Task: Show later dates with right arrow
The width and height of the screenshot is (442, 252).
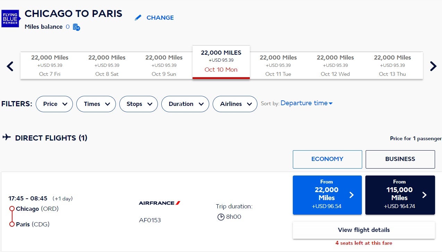Action: [x=433, y=66]
